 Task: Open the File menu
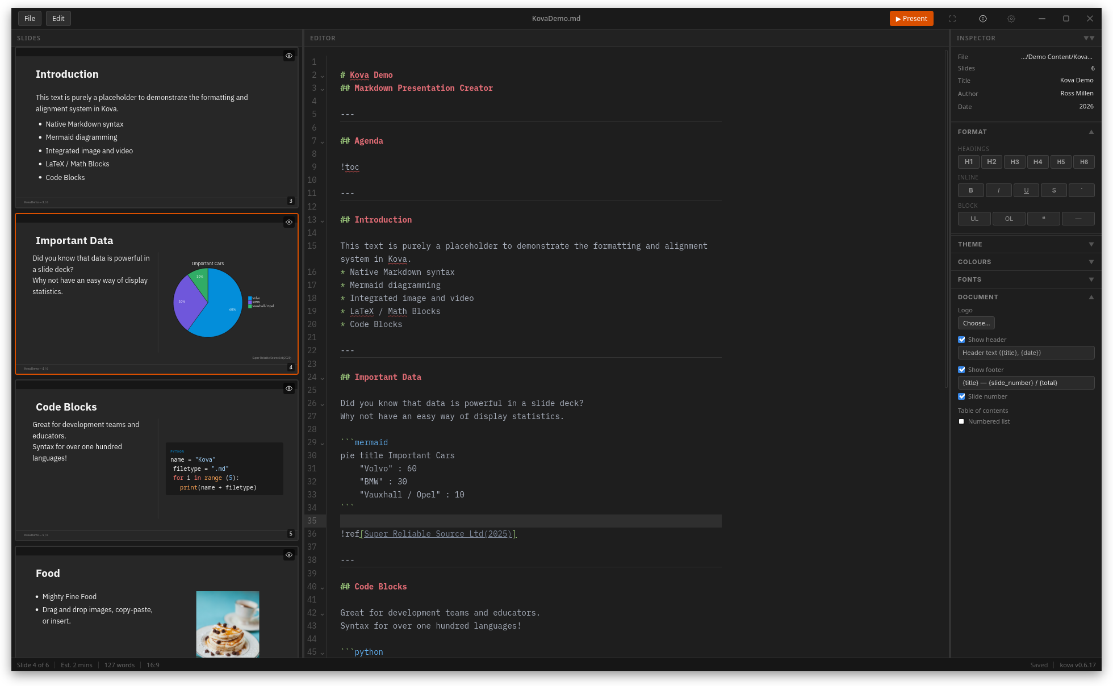point(30,19)
